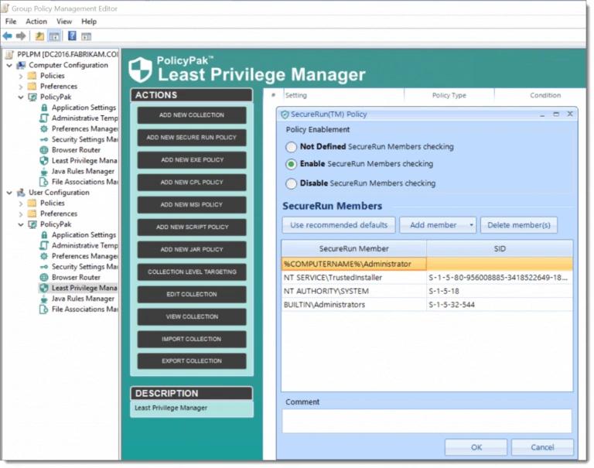Click Browser Router globe icon under User Configuration

[x=44, y=278]
